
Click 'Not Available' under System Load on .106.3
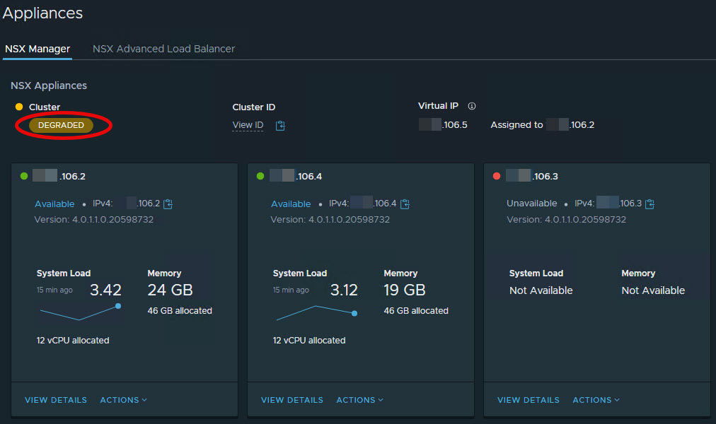(541, 290)
